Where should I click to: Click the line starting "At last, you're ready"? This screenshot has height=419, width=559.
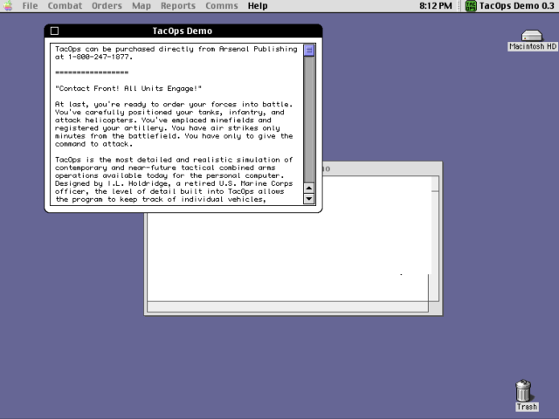pyautogui.click(x=174, y=105)
